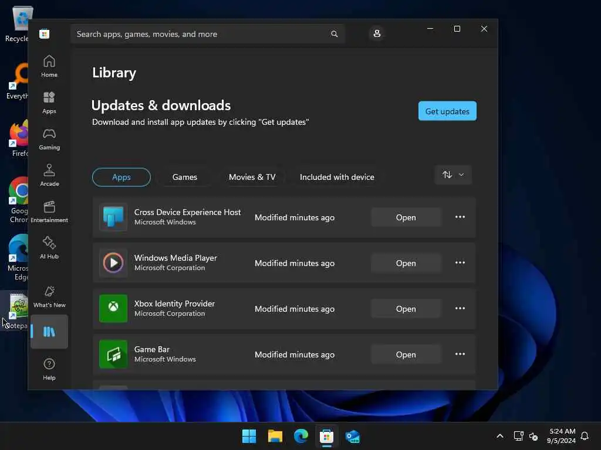The width and height of the screenshot is (601, 450).
Task: Click the Microsoft Store logo icon
Action: (x=44, y=34)
